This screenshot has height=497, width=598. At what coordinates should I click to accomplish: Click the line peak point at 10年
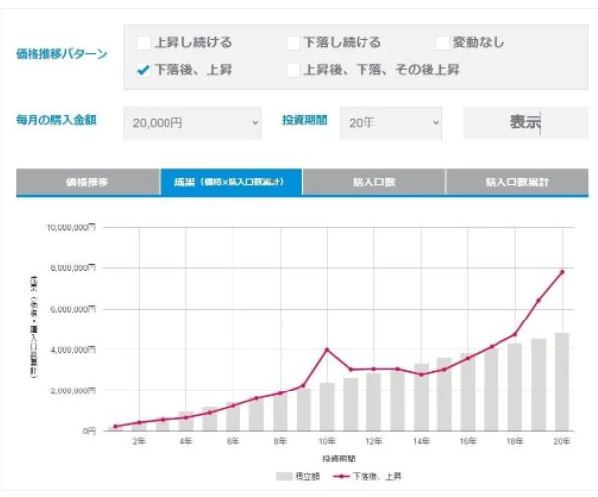(327, 349)
